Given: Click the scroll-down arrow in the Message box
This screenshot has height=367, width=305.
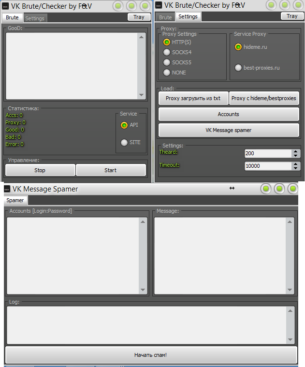Looking at the screenshot, I should coord(290,290).
